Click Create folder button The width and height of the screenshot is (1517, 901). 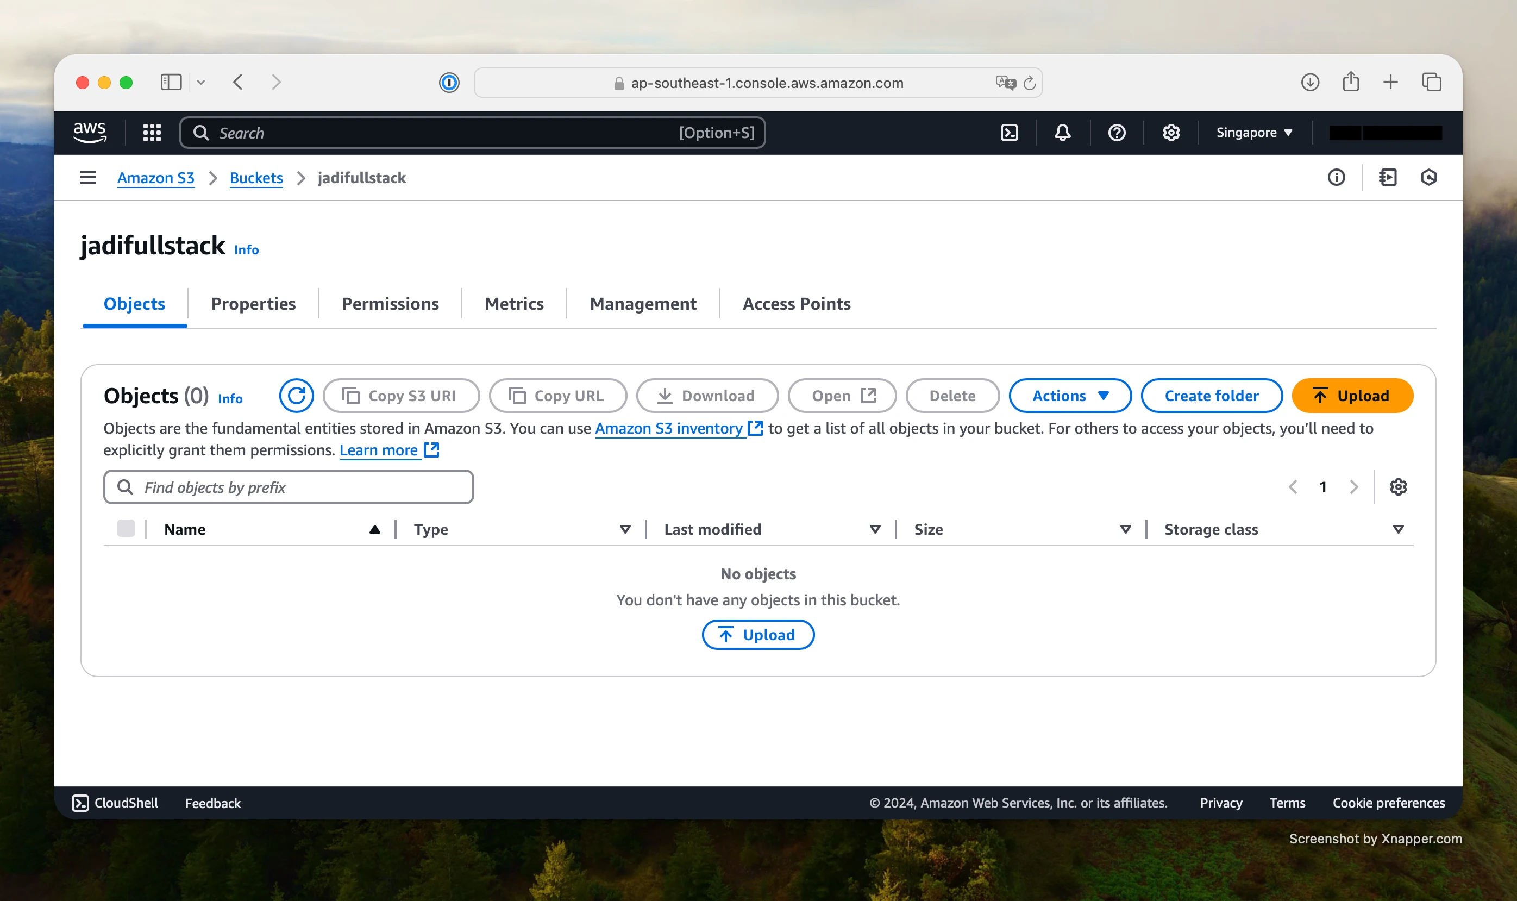(x=1211, y=396)
